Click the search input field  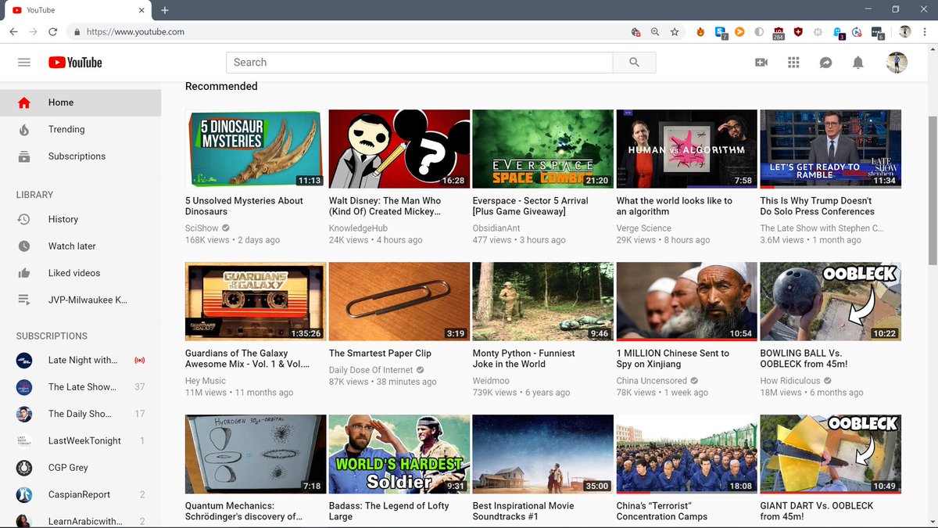point(419,63)
